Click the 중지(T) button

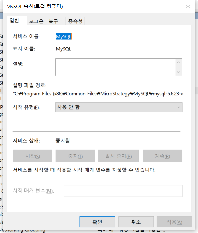[75, 156]
